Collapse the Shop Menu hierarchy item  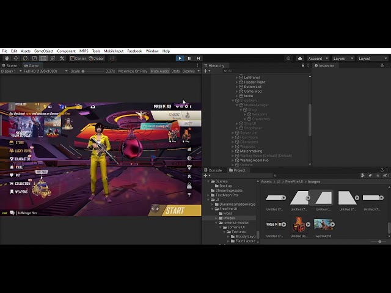tap(233, 100)
